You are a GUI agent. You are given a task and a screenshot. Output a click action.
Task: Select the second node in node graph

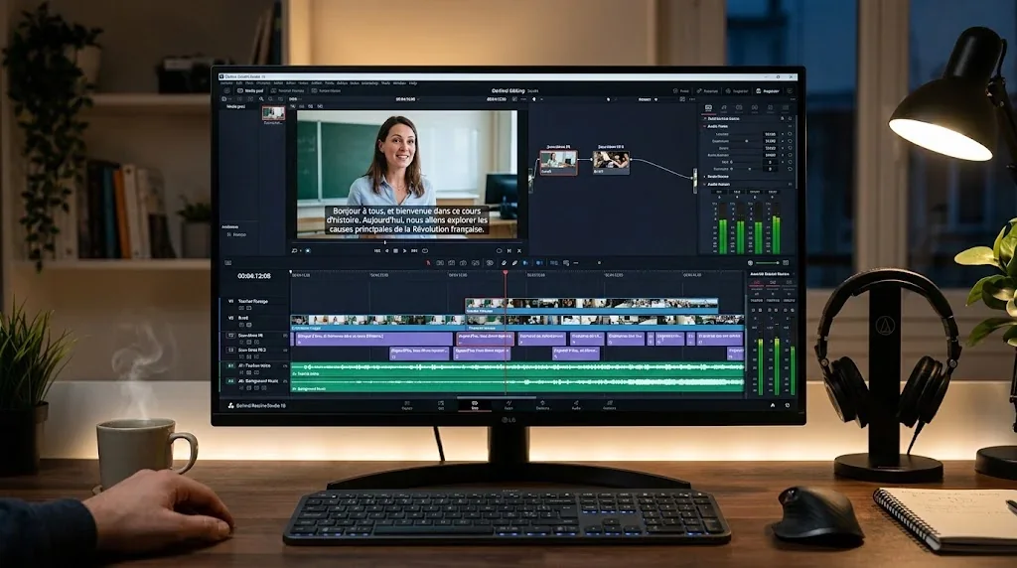(611, 162)
